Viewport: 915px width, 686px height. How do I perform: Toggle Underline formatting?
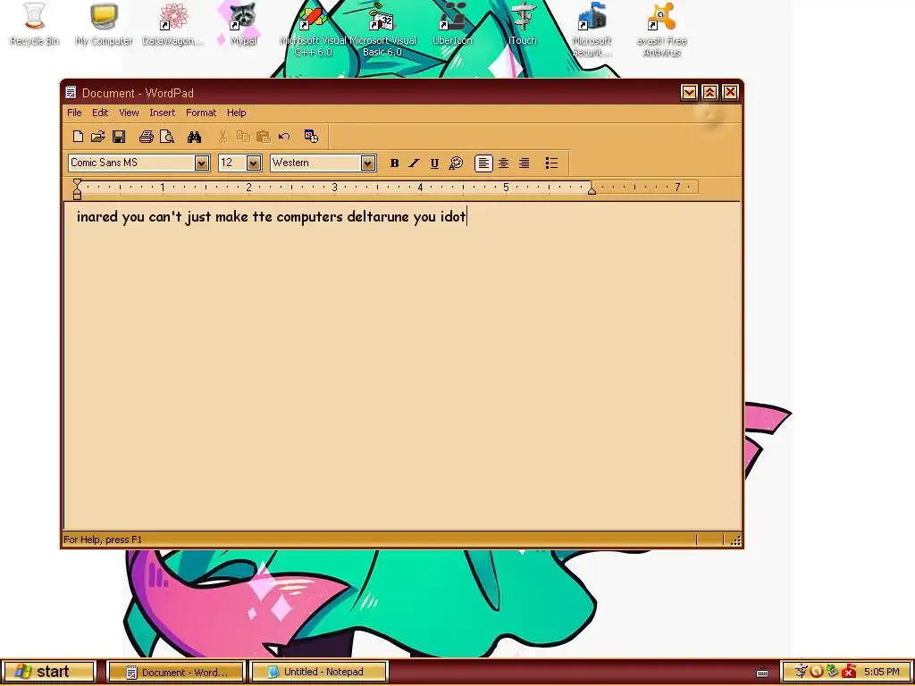click(434, 163)
